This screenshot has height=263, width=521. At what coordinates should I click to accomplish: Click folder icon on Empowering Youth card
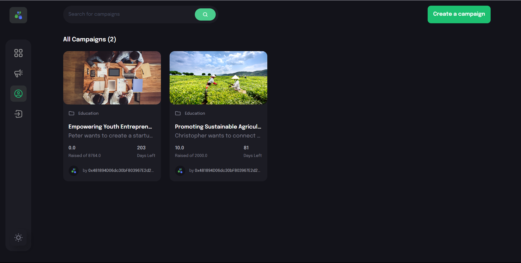point(71,113)
